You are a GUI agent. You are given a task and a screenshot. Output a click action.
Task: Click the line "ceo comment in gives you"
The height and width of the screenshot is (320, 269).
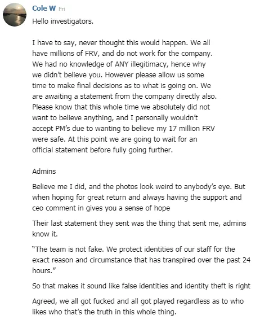pyautogui.click(x=101, y=208)
